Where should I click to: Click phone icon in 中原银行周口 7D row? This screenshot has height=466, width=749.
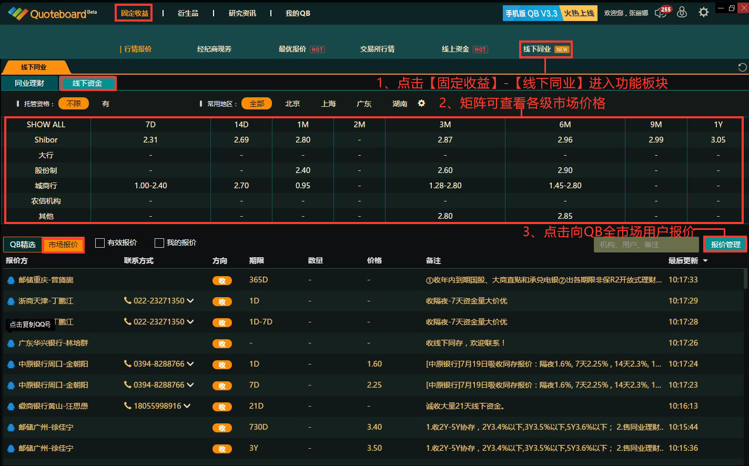pyautogui.click(x=127, y=385)
